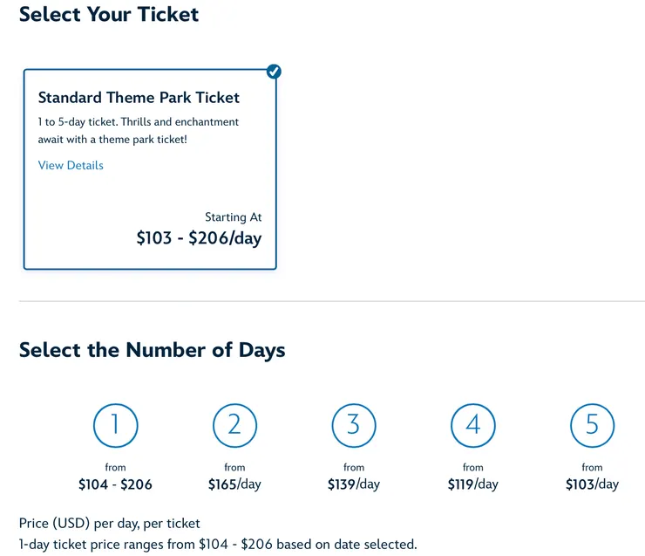Viewport: 645px width, 556px height.
Task: Click the $104 - $206 price label
Action: click(x=115, y=484)
